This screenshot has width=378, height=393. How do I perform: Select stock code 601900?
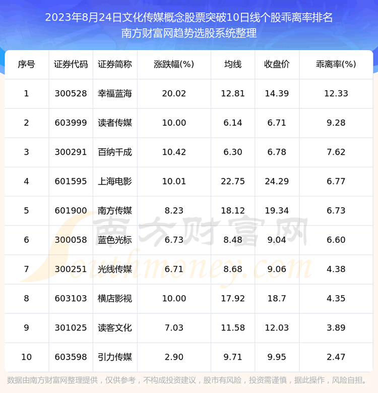pyautogui.click(x=71, y=211)
